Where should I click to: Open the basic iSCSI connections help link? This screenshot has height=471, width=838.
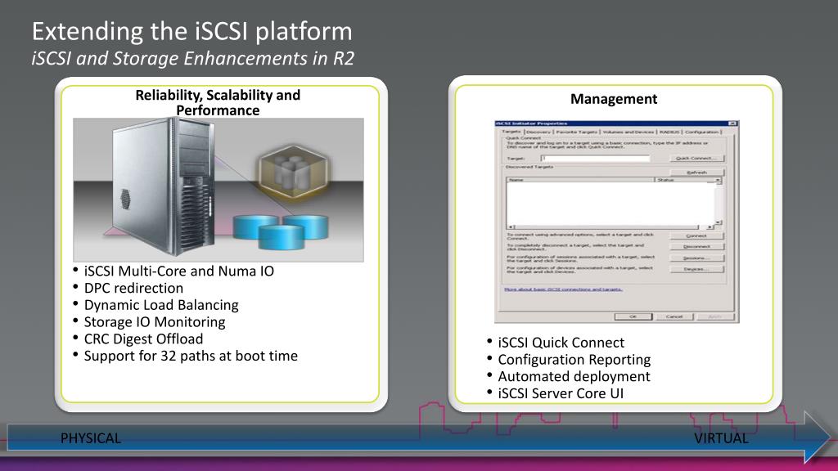(x=563, y=289)
